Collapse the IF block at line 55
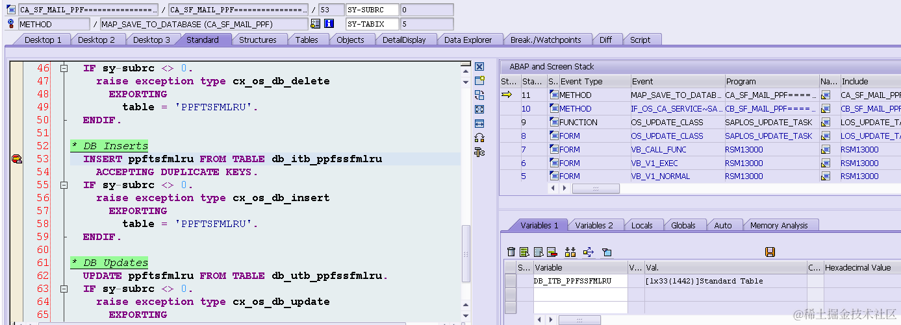 click(64, 185)
